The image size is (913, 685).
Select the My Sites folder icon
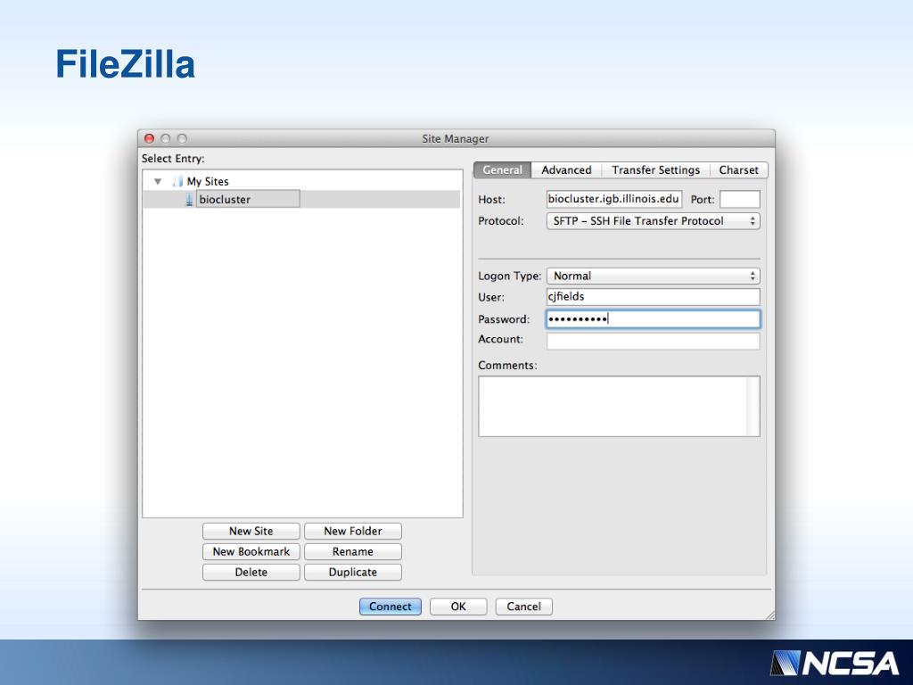point(177,182)
